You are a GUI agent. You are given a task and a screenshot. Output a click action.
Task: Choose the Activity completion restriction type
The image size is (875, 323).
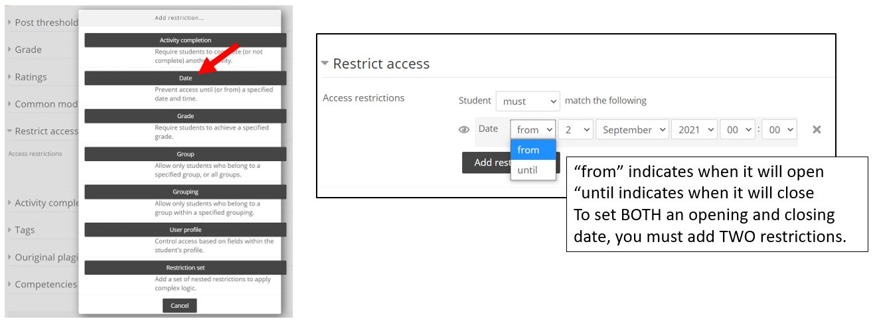185,40
